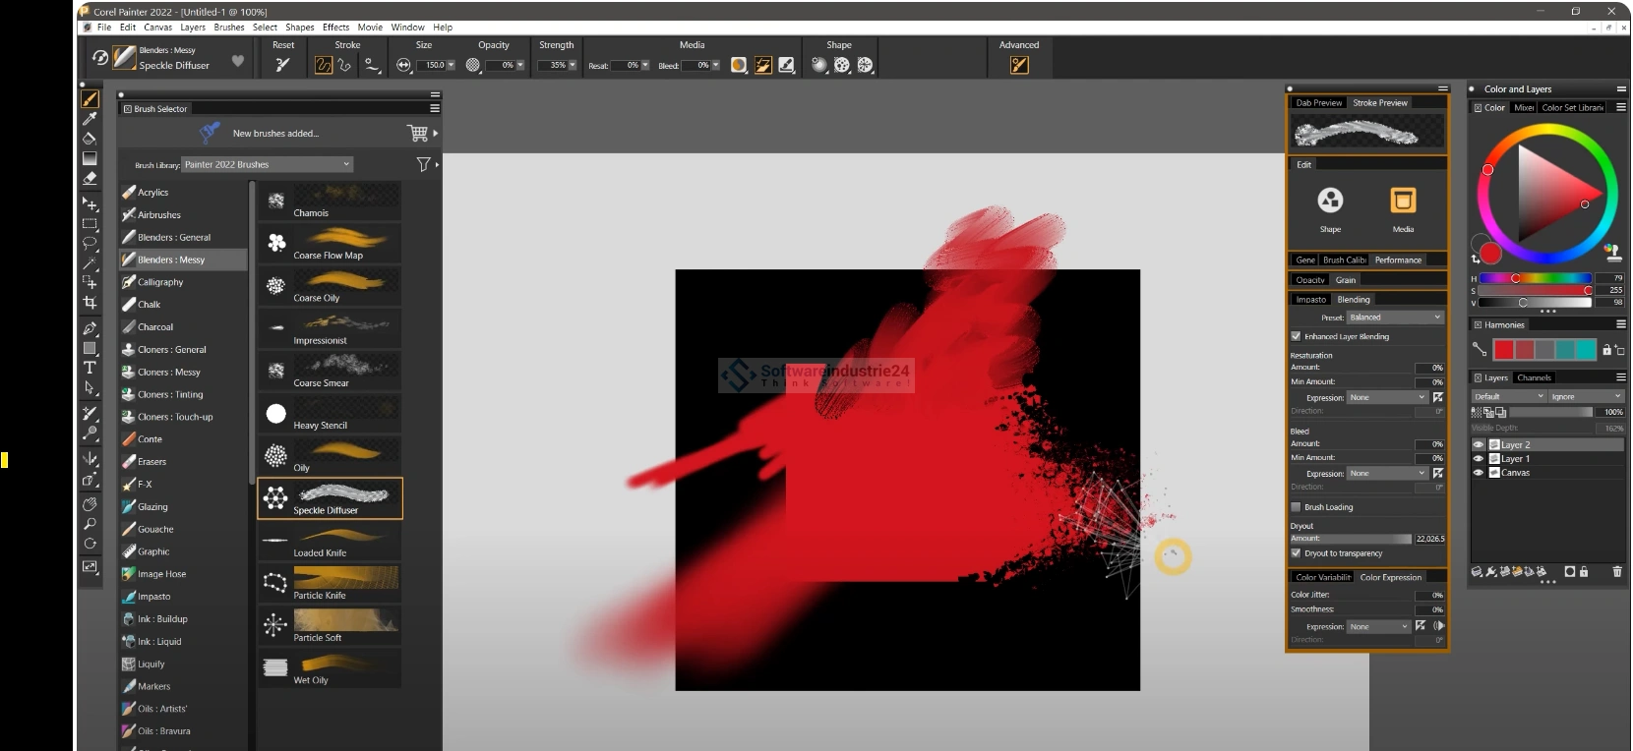Click the Reset brush tool icon
This screenshot has width=1633, height=751.
click(x=283, y=65)
